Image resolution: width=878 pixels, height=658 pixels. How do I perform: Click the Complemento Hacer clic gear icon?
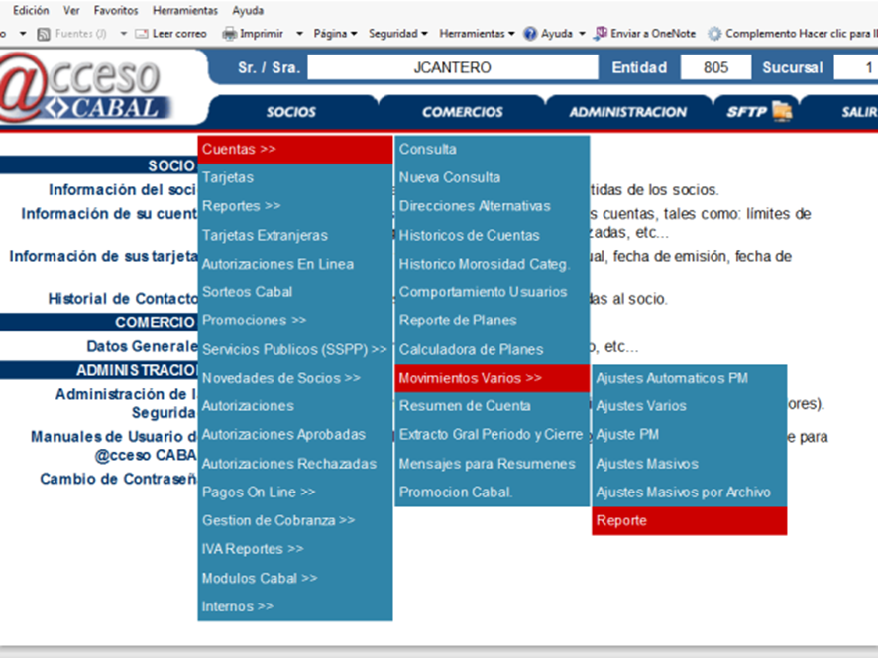(714, 33)
